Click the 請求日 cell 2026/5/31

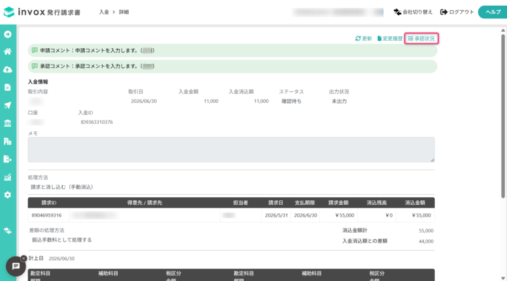pyautogui.click(x=276, y=215)
